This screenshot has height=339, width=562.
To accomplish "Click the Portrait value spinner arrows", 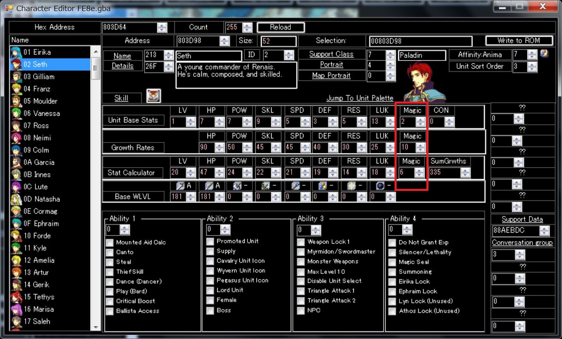I will click(x=390, y=65).
